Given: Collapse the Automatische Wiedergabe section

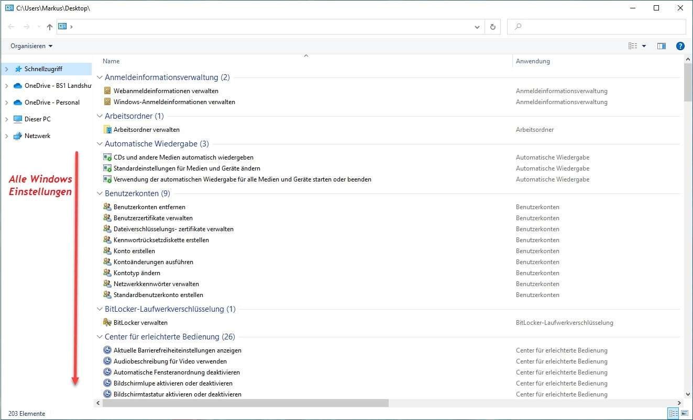Looking at the screenshot, I should tap(99, 143).
